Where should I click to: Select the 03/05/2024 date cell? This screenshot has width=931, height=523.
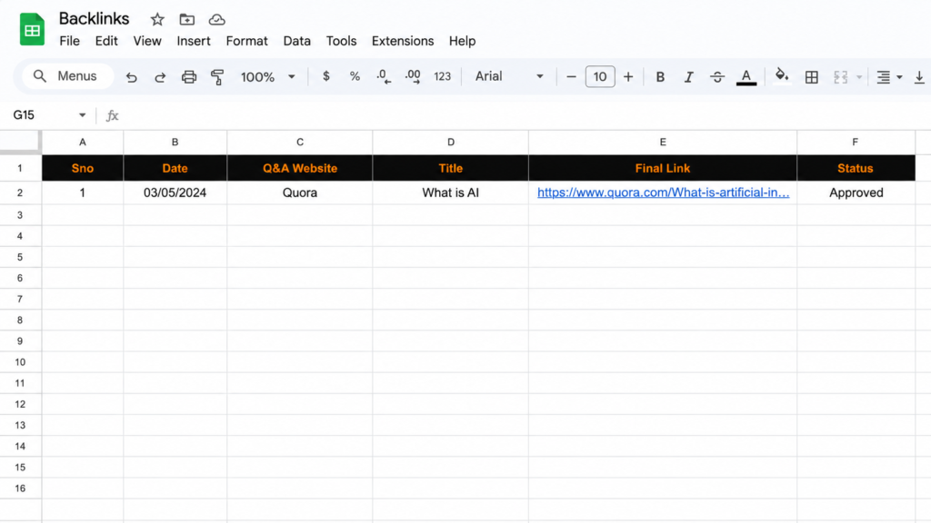coord(175,192)
